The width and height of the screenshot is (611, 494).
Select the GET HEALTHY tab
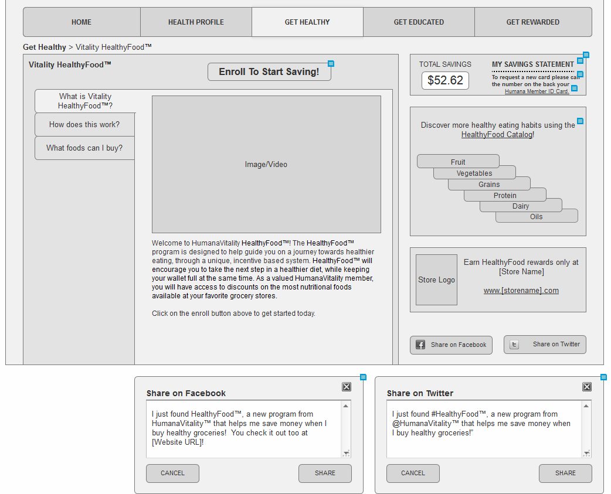[307, 22]
